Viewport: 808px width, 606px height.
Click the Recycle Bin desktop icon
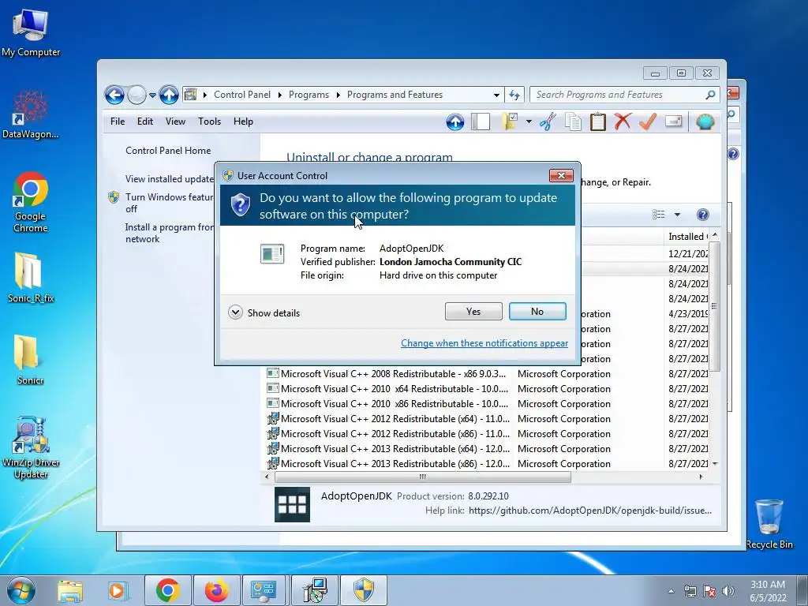pyautogui.click(x=769, y=524)
